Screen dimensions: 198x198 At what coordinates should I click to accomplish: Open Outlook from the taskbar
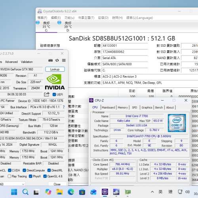(93, 192)
